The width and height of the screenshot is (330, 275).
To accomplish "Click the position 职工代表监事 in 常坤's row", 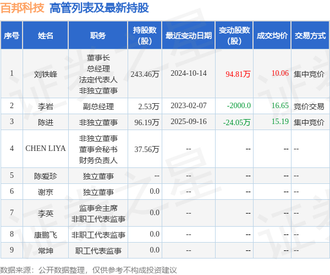I will [x=98, y=251].
